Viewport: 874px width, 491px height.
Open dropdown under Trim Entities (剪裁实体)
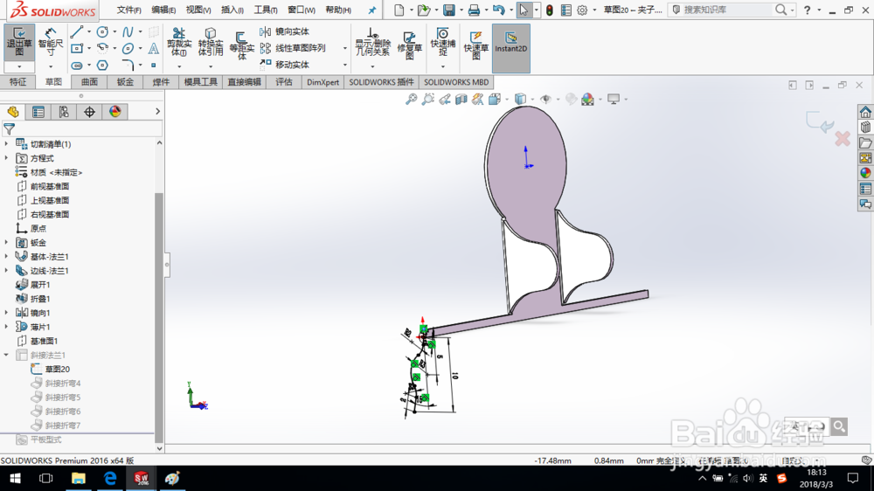pyautogui.click(x=179, y=67)
